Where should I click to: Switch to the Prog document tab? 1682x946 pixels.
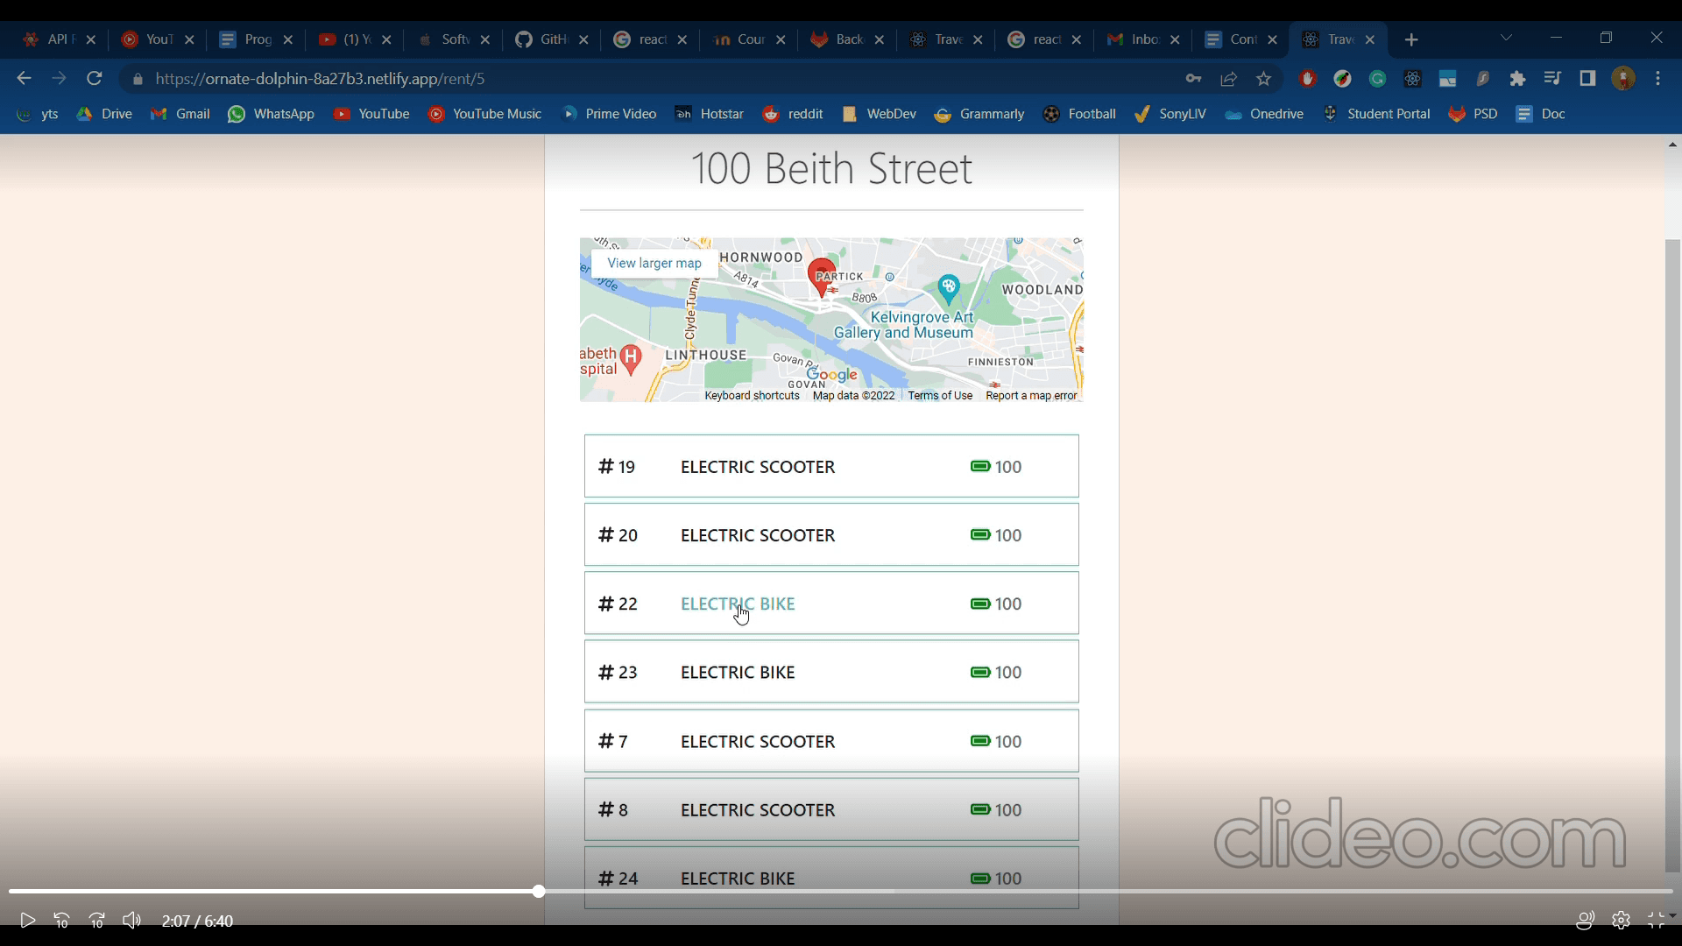click(257, 39)
